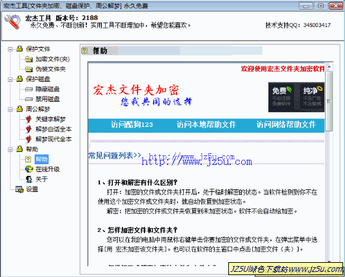Click the folder icon beside 伪装文件夹

pos(29,69)
